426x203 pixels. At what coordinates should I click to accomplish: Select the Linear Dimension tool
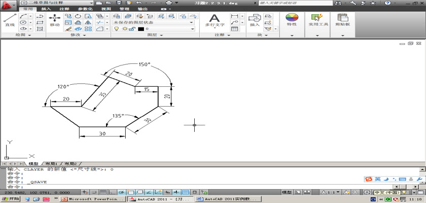[234, 16]
